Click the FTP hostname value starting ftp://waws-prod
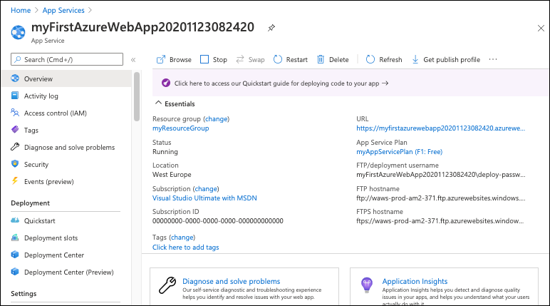The width and height of the screenshot is (550, 306). pos(441,198)
